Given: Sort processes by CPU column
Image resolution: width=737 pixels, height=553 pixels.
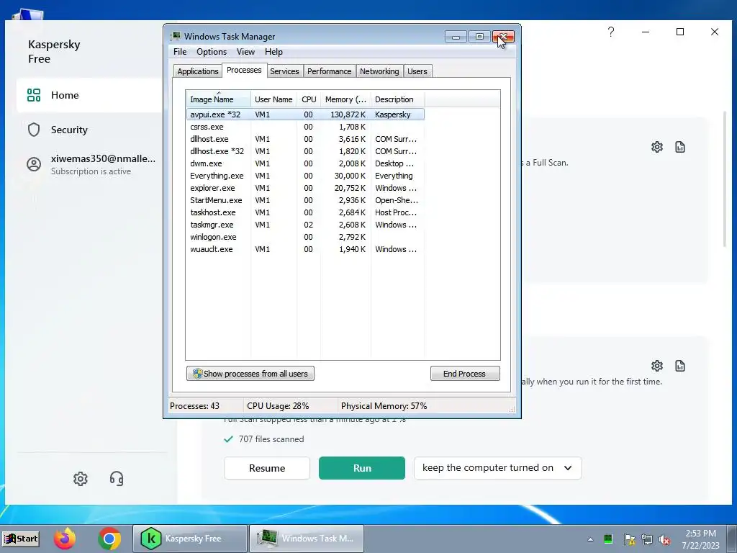Looking at the screenshot, I should pos(309,99).
